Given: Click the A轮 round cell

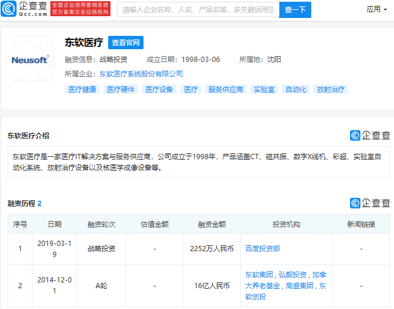Looking at the screenshot, I should (x=101, y=286).
